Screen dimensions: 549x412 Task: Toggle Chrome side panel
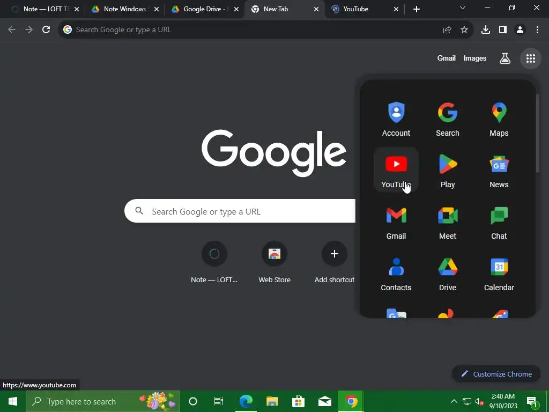(x=502, y=30)
